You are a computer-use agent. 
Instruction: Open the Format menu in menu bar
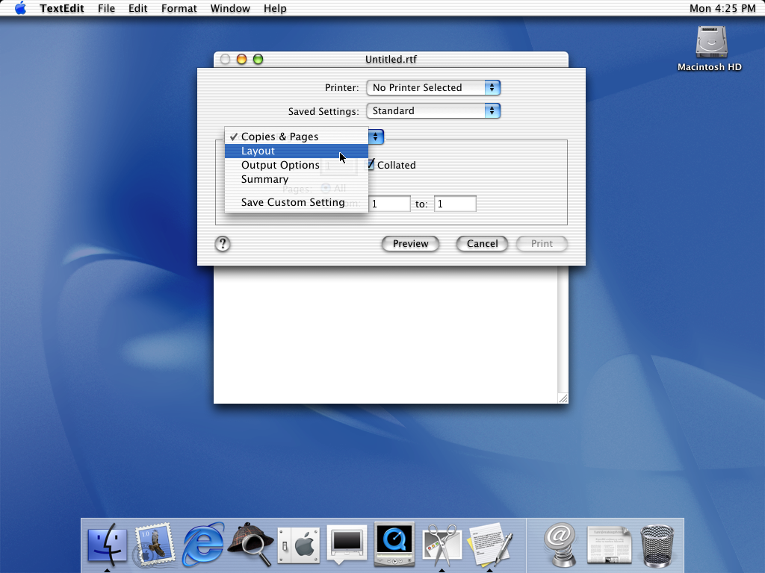(179, 8)
